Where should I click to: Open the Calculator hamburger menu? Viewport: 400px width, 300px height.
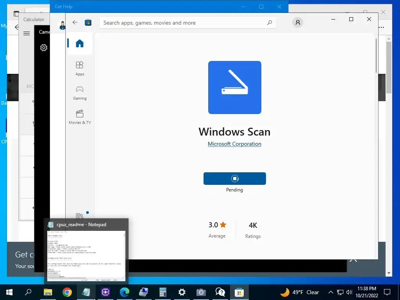pos(27,33)
